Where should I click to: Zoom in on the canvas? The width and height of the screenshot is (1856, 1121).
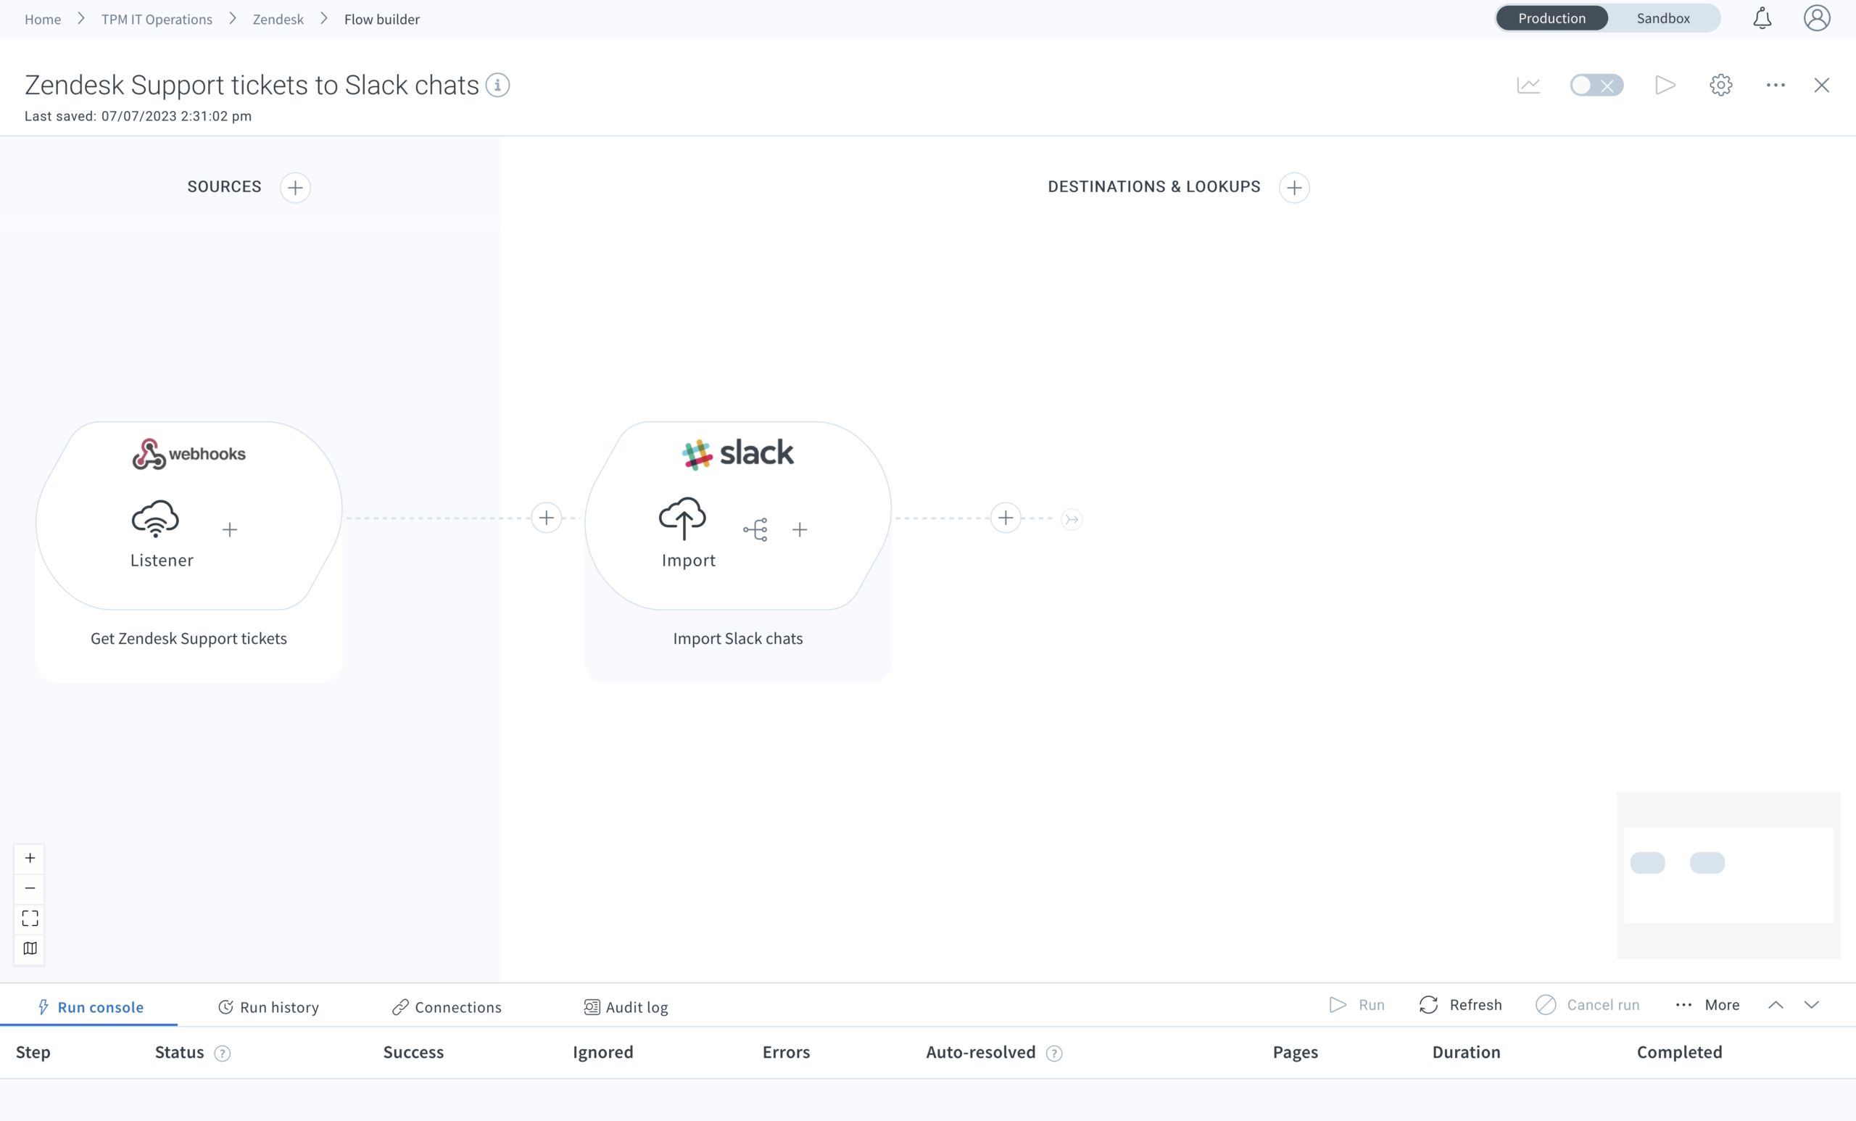[x=30, y=858]
